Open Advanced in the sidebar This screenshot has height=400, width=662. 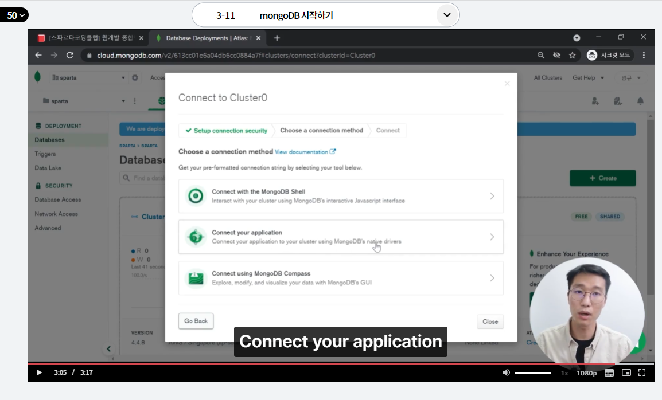point(48,228)
